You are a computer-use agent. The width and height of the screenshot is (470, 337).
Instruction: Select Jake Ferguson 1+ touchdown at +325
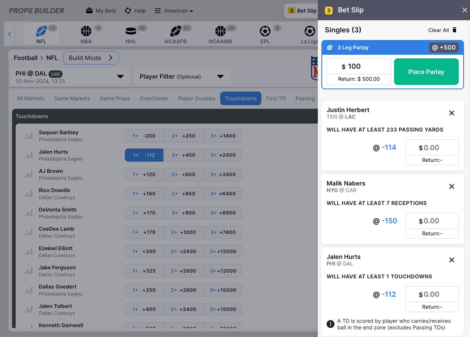(144, 271)
